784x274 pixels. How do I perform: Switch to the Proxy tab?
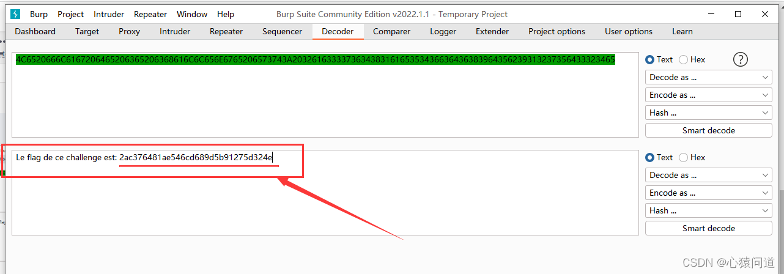point(129,31)
